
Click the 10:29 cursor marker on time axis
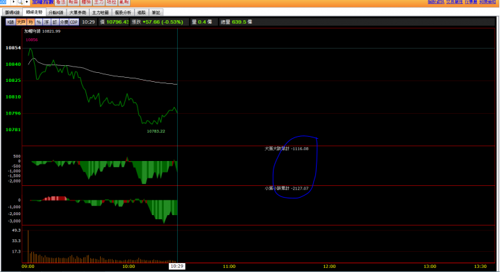pyautogui.click(x=177, y=266)
